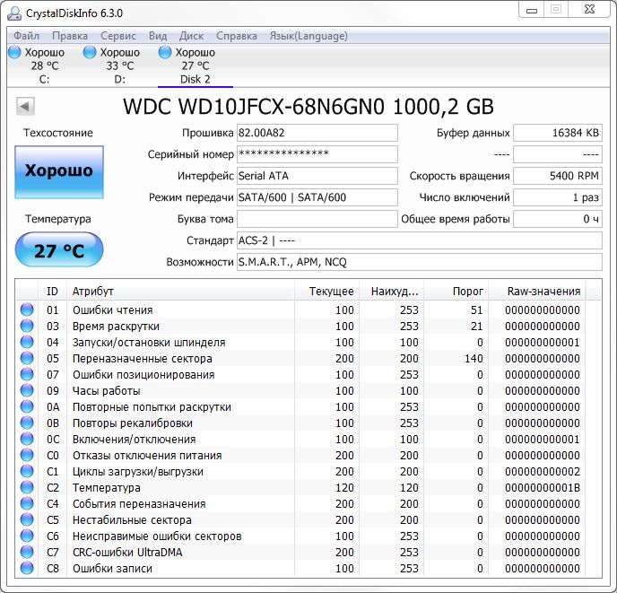Click raw value 00000000001B in Температура row
This screenshot has width=617, height=593.
point(543,487)
